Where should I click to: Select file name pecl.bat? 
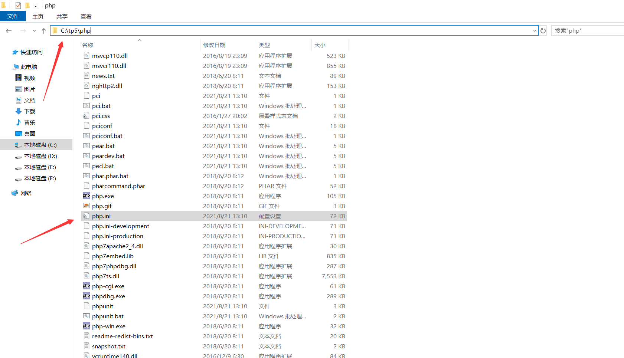coord(103,166)
